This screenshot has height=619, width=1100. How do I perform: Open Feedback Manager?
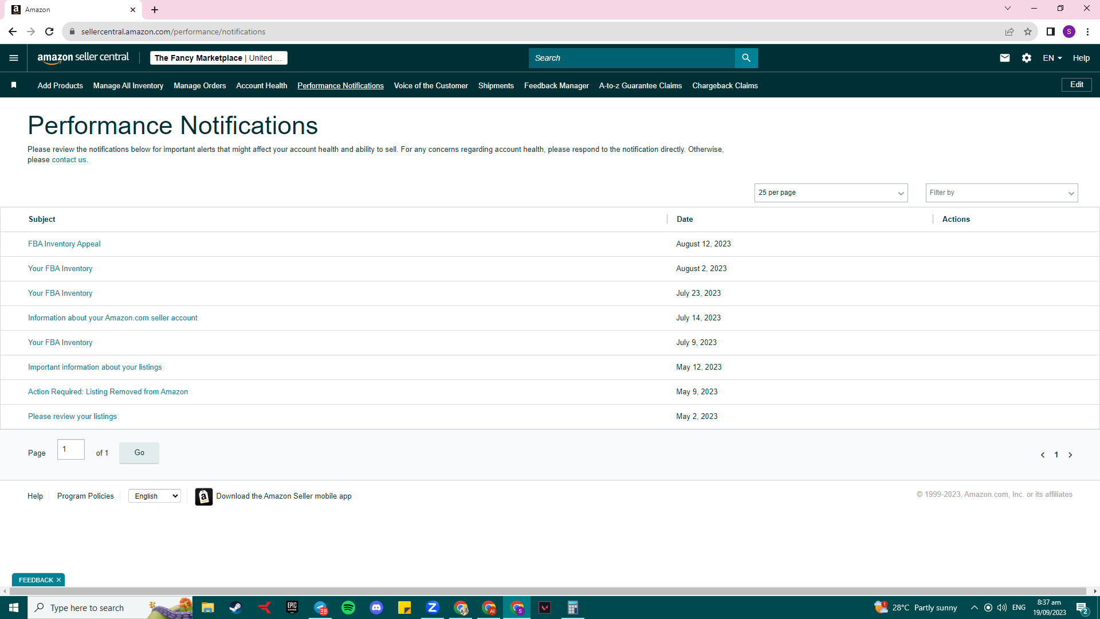[556, 85]
